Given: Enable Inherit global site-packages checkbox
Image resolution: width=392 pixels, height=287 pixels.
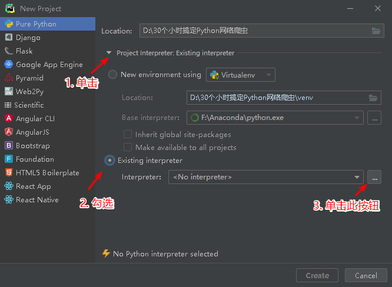Looking at the screenshot, I should [128, 134].
